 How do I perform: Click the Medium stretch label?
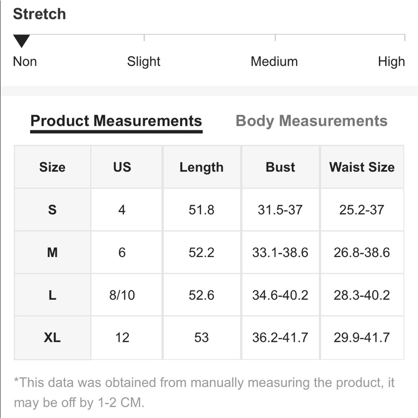[x=274, y=61]
